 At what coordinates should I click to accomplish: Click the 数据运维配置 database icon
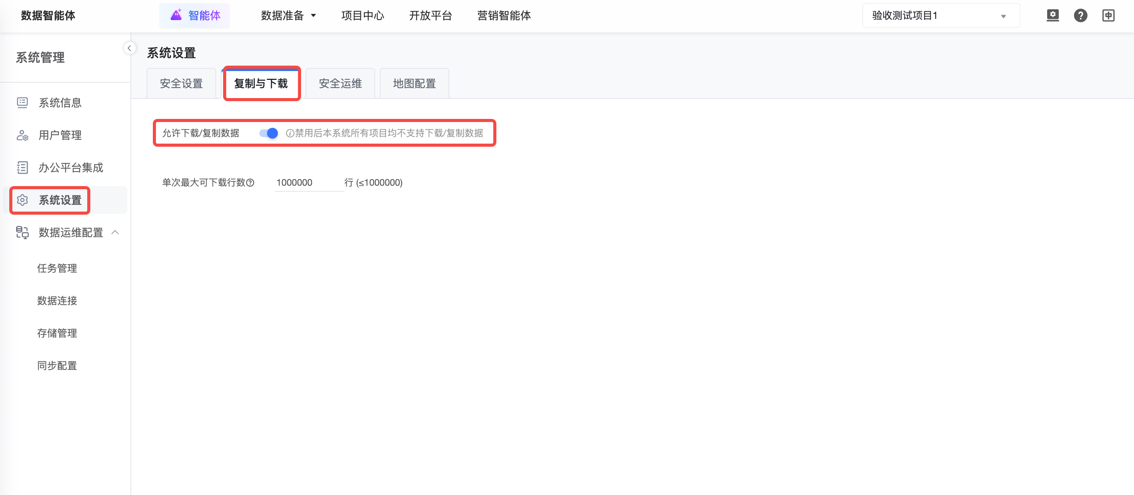pos(22,232)
